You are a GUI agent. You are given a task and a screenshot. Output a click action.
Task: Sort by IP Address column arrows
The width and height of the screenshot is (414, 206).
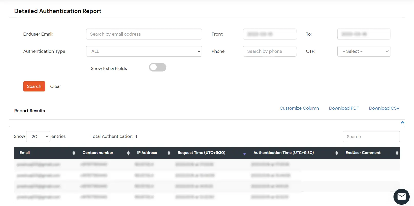click(x=169, y=153)
